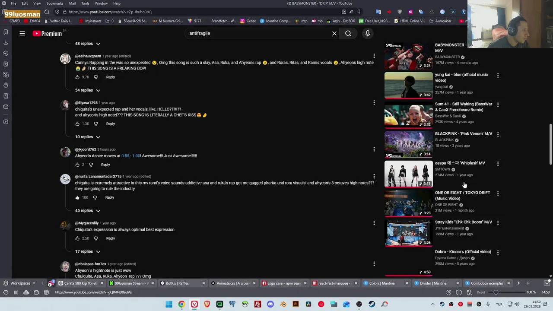Open the Alınacaklar bookmarks folder
This screenshot has width=553, height=311.
[440, 21]
